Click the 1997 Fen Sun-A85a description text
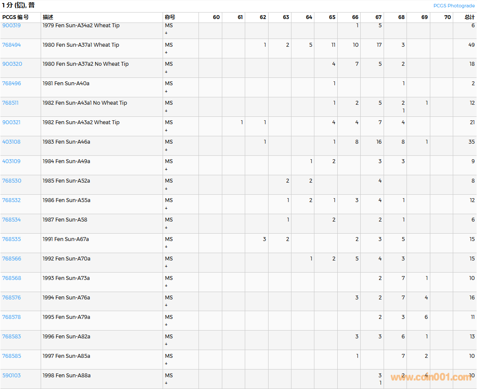 pyautogui.click(x=67, y=356)
